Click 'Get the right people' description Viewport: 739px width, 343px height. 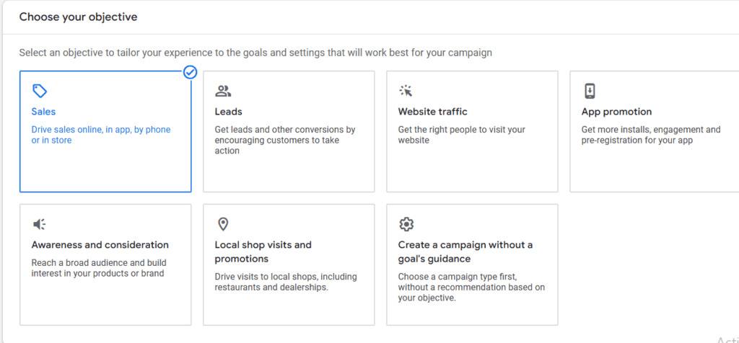click(461, 135)
